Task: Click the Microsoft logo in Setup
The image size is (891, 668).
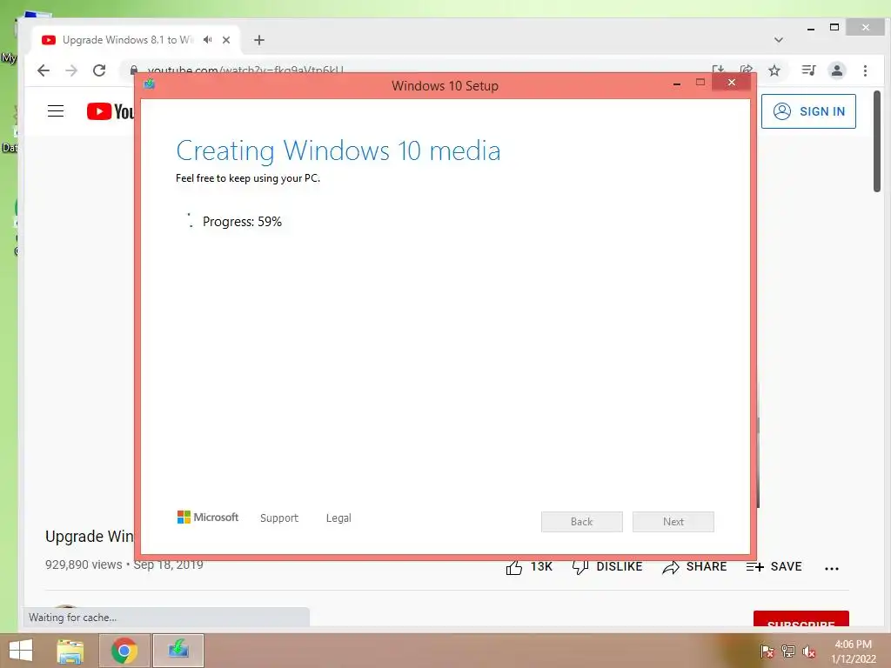Action: 208,517
